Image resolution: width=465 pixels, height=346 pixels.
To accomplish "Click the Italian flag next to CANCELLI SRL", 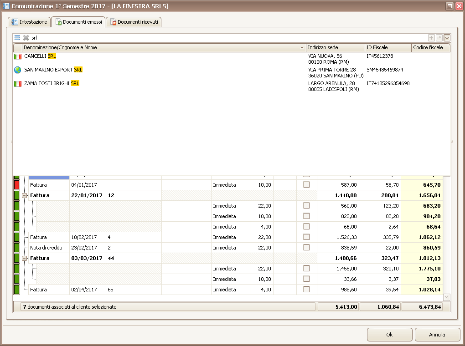I will pyautogui.click(x=18, y=56).
